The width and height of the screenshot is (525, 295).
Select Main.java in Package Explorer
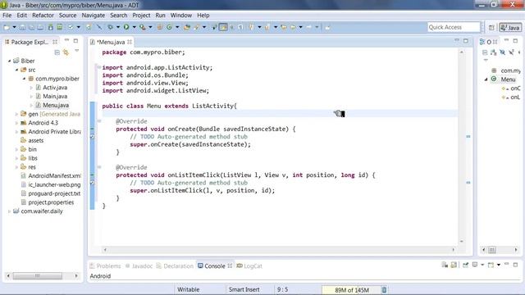55,97
